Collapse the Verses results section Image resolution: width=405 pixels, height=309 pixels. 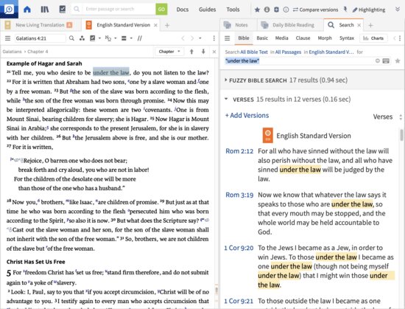pyautogui.click(x=226, y=99)
